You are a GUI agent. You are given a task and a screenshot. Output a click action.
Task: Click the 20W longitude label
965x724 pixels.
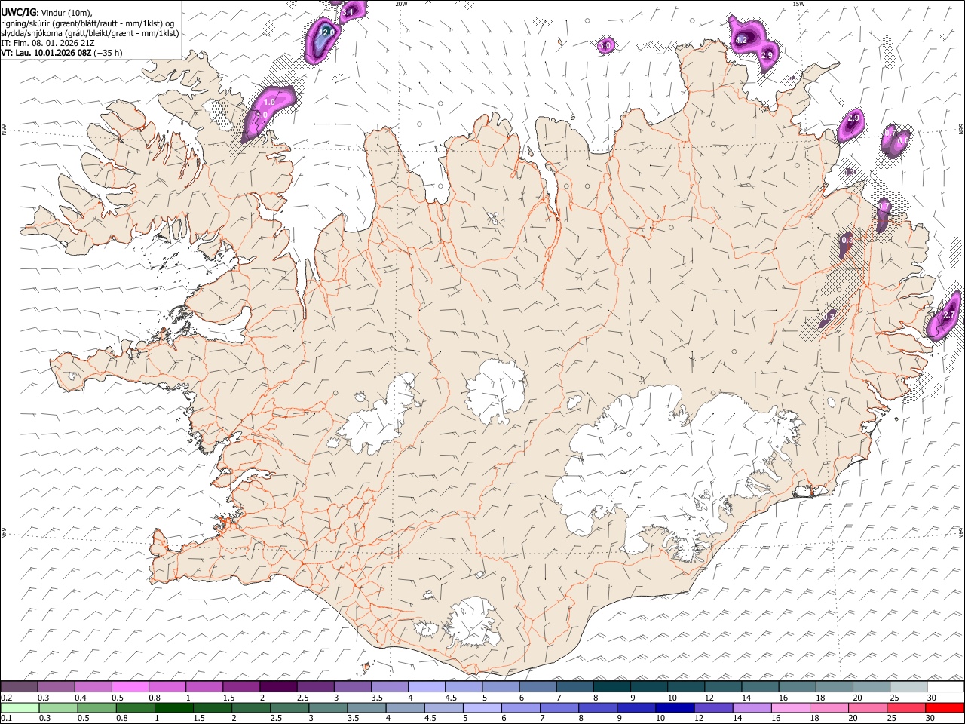401,4
